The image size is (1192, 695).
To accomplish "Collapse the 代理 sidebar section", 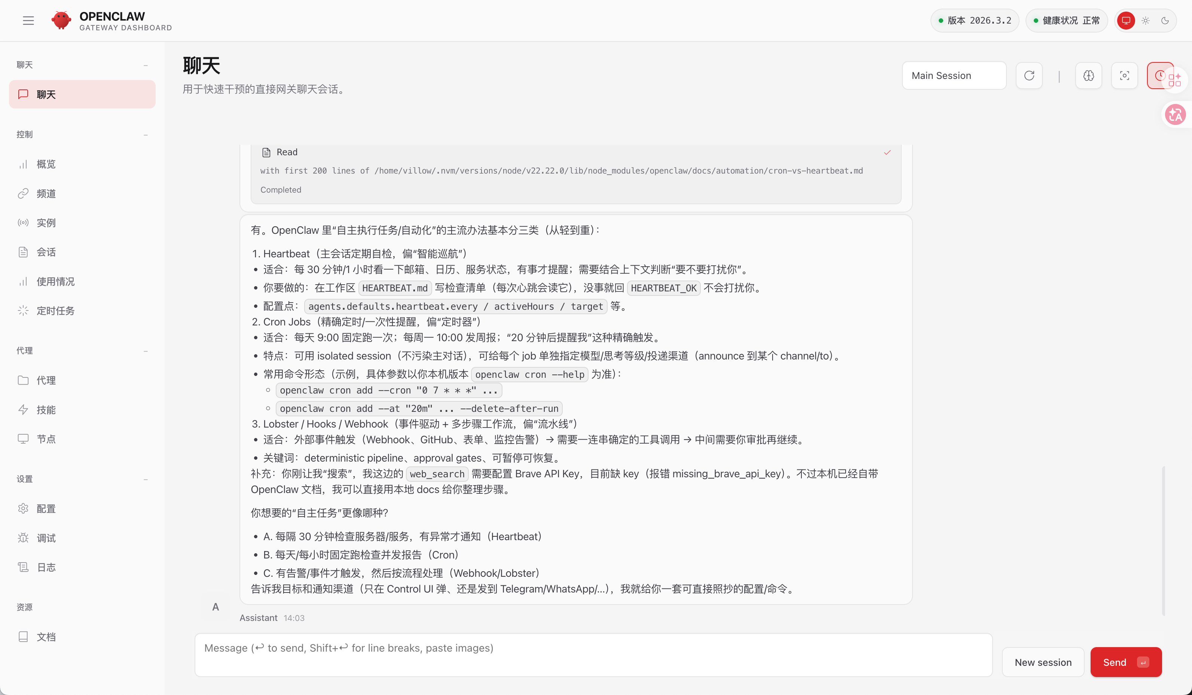I will 146,351.
